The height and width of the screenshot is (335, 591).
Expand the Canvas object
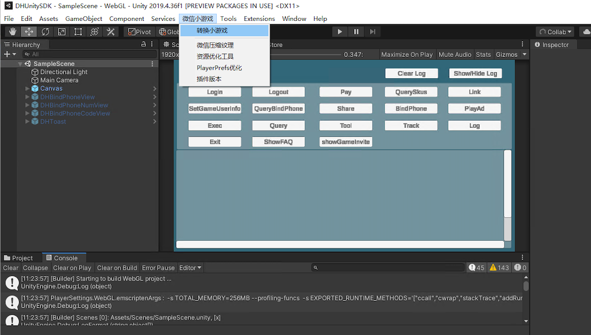[x=27, y=89]
